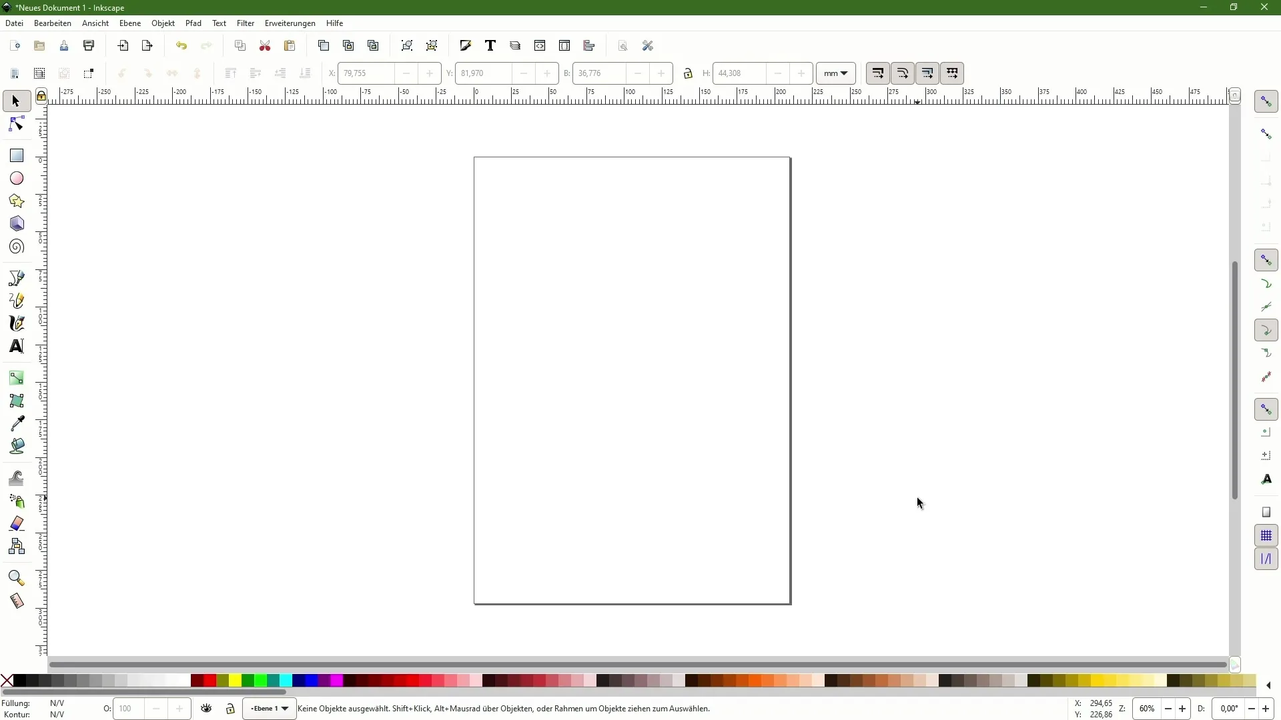
Task: Toggle width-height ratio lock
Action: tap(688, 73)
